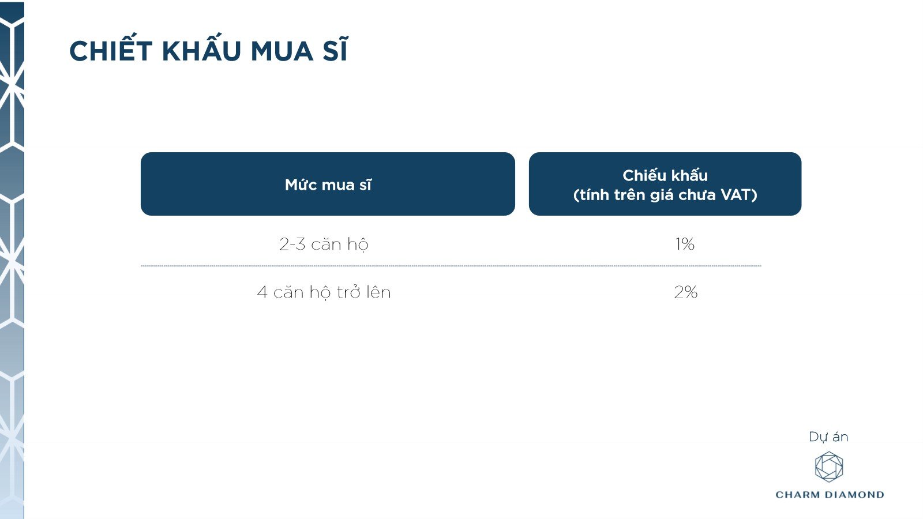Screen dimensions: 923x519
Task: Click the "Chiếu khấu" header text line
Action: point(665,175)
